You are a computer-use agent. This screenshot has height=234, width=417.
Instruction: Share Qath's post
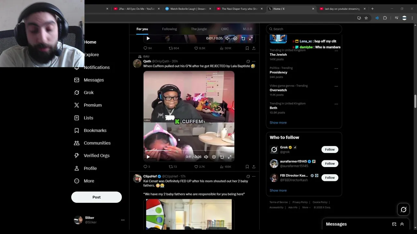pos(254,167)
